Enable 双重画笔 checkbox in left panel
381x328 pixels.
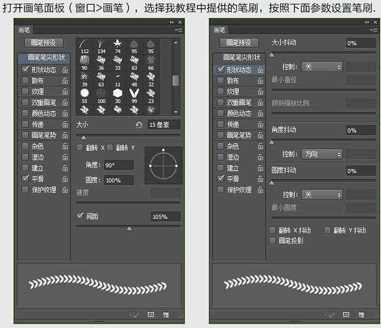pyautogui.click(x=25, y=102)
